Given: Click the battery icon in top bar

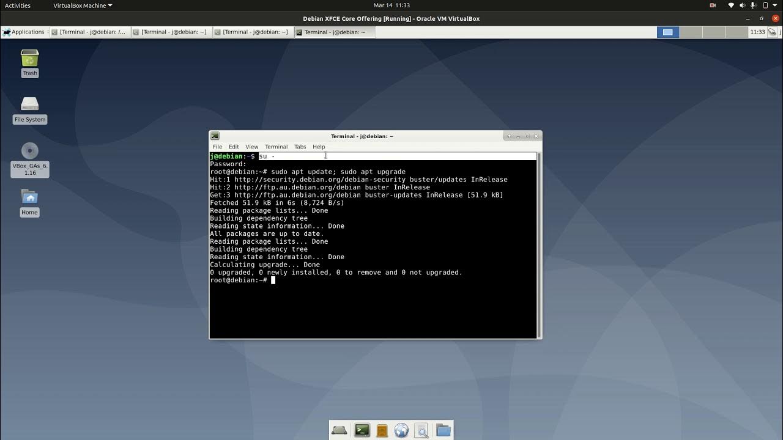Looking at the screenshot, I should (765, 5).
